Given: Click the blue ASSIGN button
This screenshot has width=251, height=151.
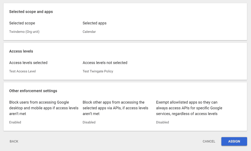Looking at the screenshot, I should (x=234, y=141).
